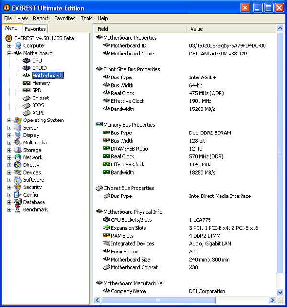Click the CPUID chip icon
This screenshot has width=287, height=307.
coord(26,68)
